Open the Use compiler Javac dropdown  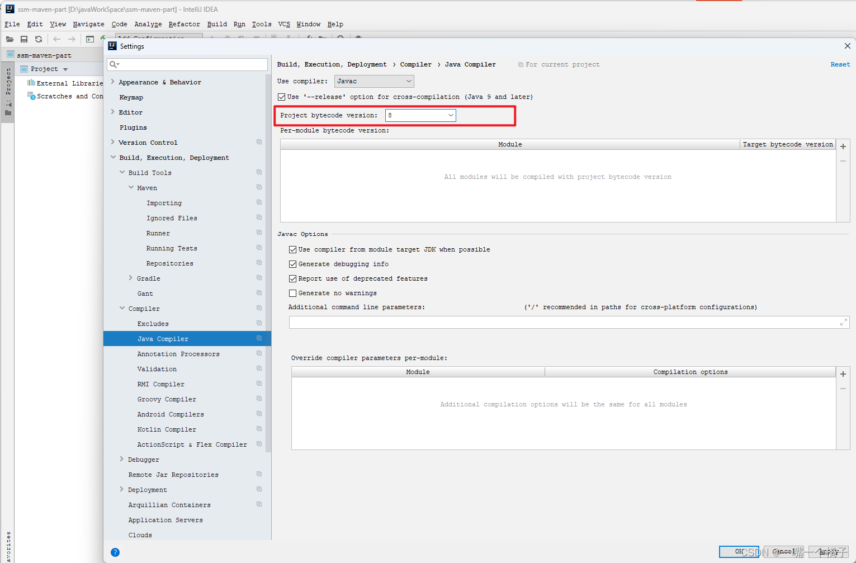(x=374, y=81)
